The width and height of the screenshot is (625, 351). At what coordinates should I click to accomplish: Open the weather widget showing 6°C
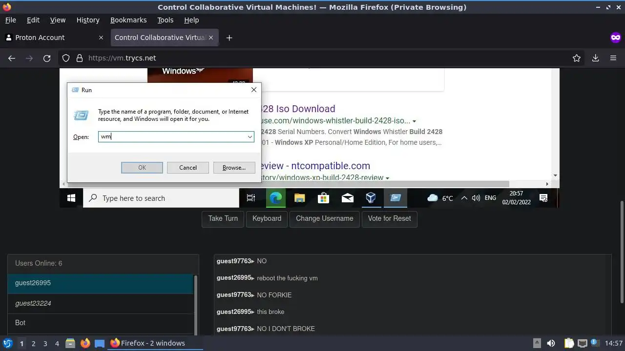[x=440, y=198]
